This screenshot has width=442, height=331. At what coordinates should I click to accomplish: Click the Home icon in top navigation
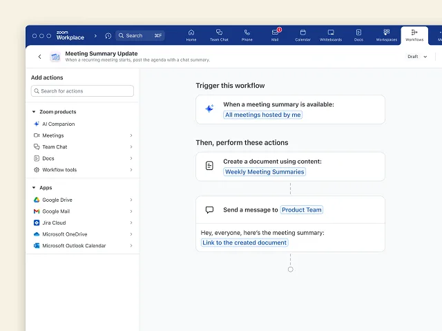[191, 35]
